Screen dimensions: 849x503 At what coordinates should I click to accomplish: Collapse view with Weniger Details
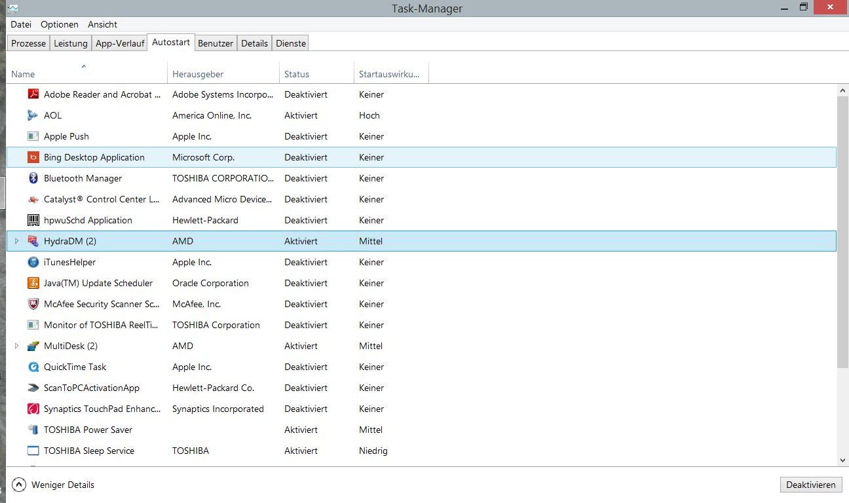pos(54,485)
